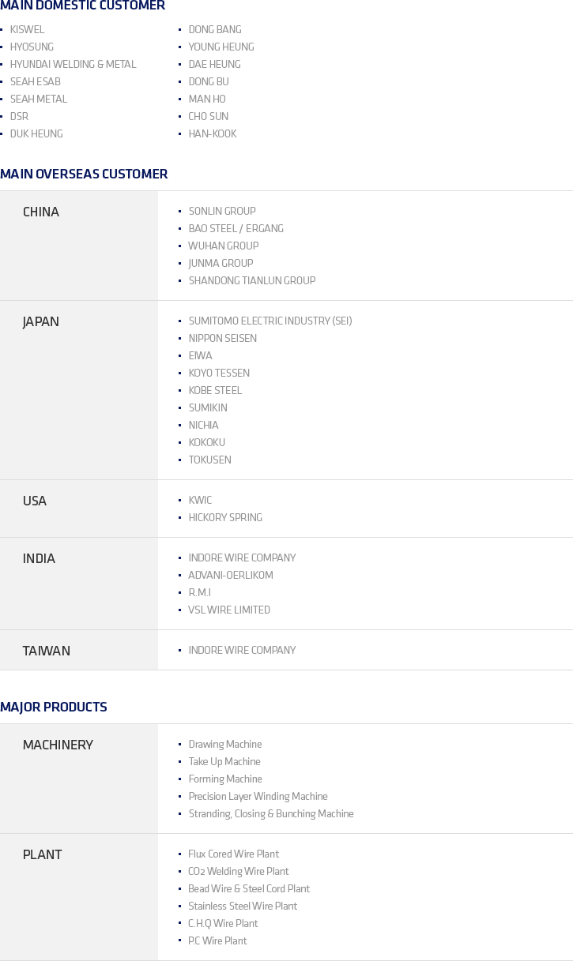Image resolution: width=573 pixels, height=961 pixels.
Task: Click BAO STEEL / ERGANG entry
Action: [236, 228]
